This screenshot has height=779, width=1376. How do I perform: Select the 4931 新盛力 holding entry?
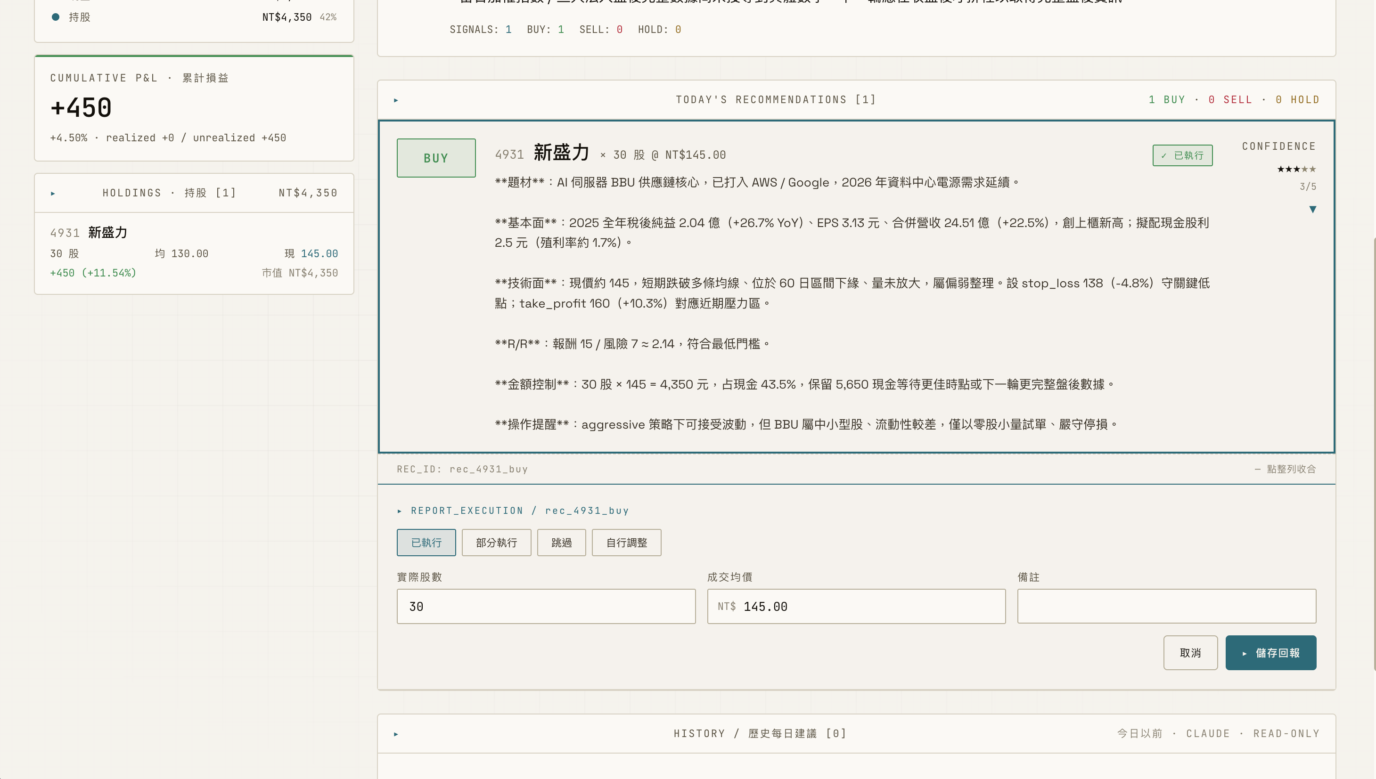tap(194, 252)
